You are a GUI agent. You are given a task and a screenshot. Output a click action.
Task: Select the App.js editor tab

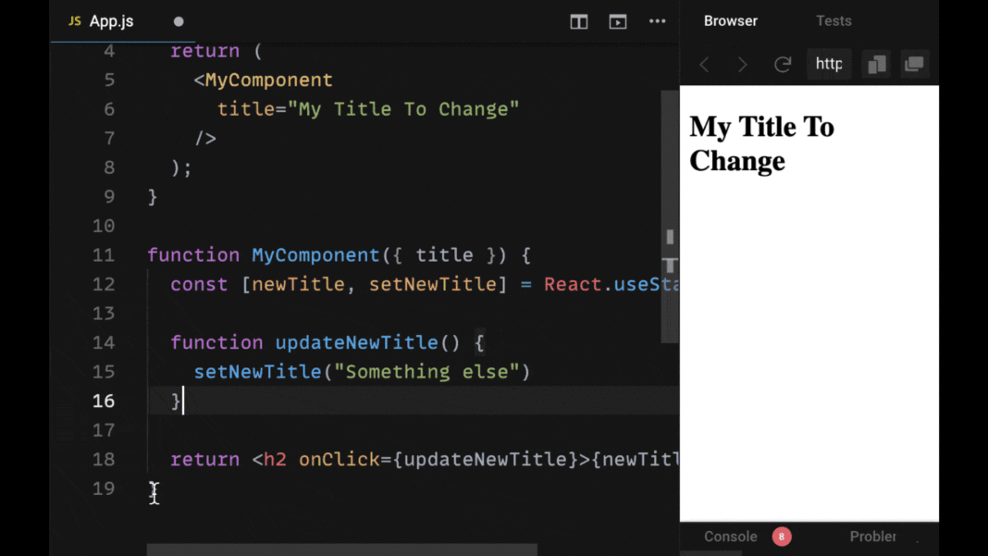(x=109, y=20)
